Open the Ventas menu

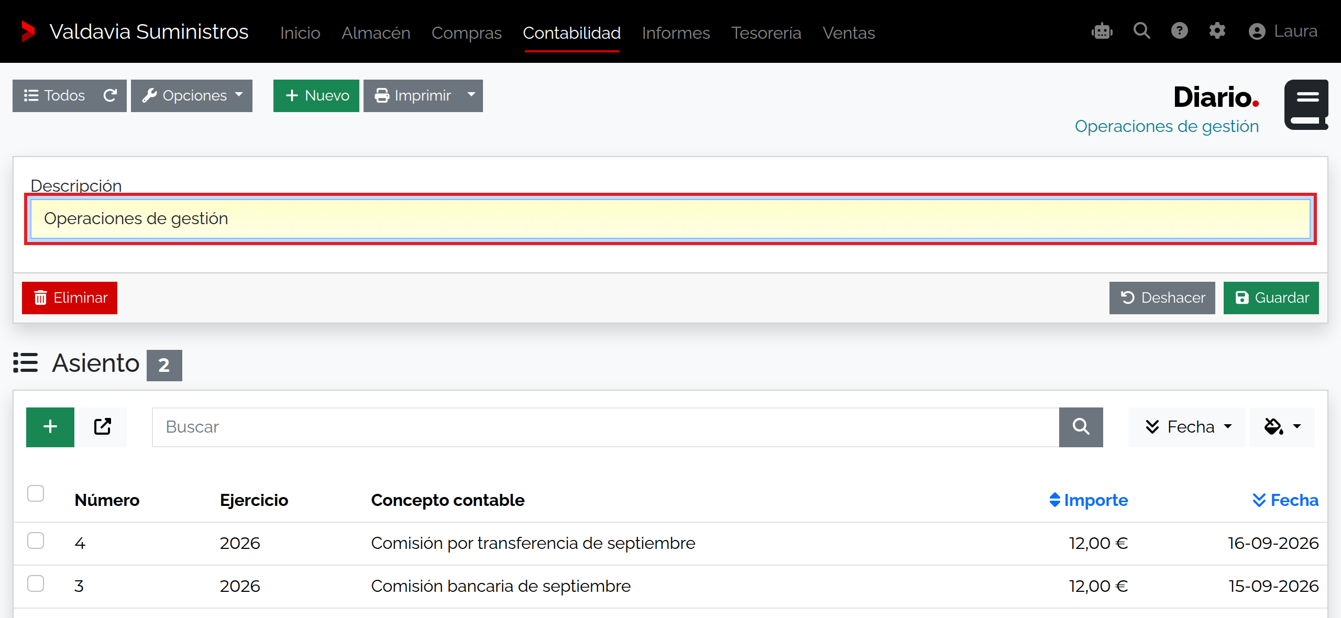pyautogui.click(x=849, y=32)
